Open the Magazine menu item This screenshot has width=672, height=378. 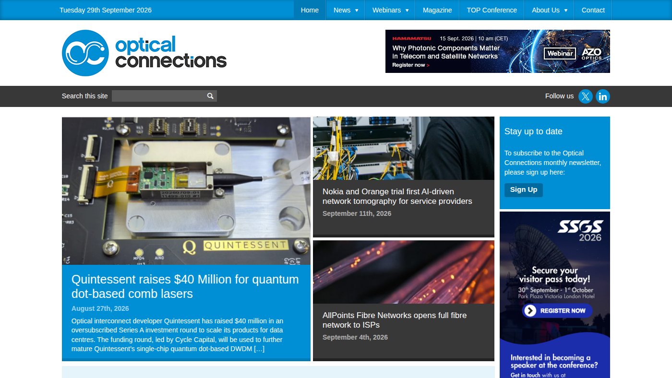pos(437,10)
